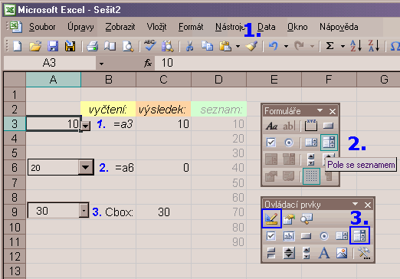This screenshot has height=279, width=400.
Task: Copy the selection using the Copy icon
Action: pyautogui.click(x=207, y=46)
